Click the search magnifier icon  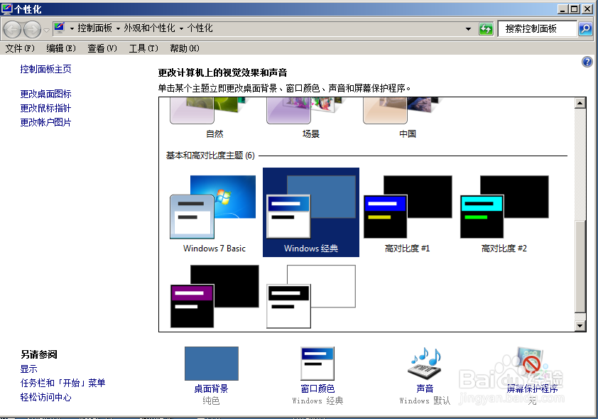[x=585, y=29]
